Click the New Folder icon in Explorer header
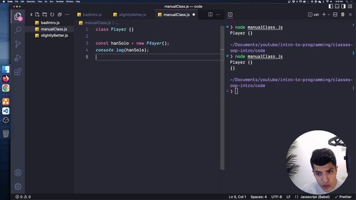This screenshot has height=200, width=356. pyautogui.click(x=44, y=14)
